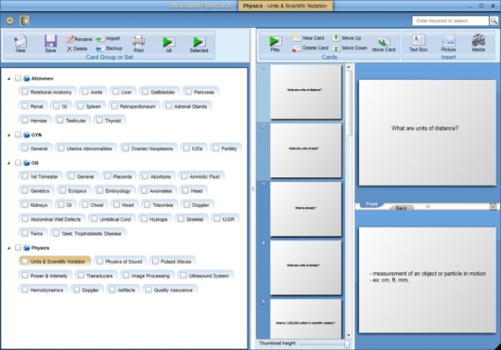
Task: Collapse the OB group
Action: pos(9,163)
